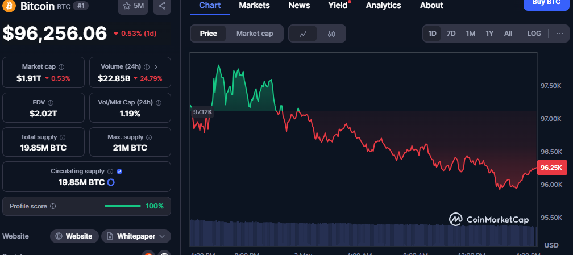This screenshot has height=255, width=573.
Task: Select the 1Y time range
Action: (489, 34)
